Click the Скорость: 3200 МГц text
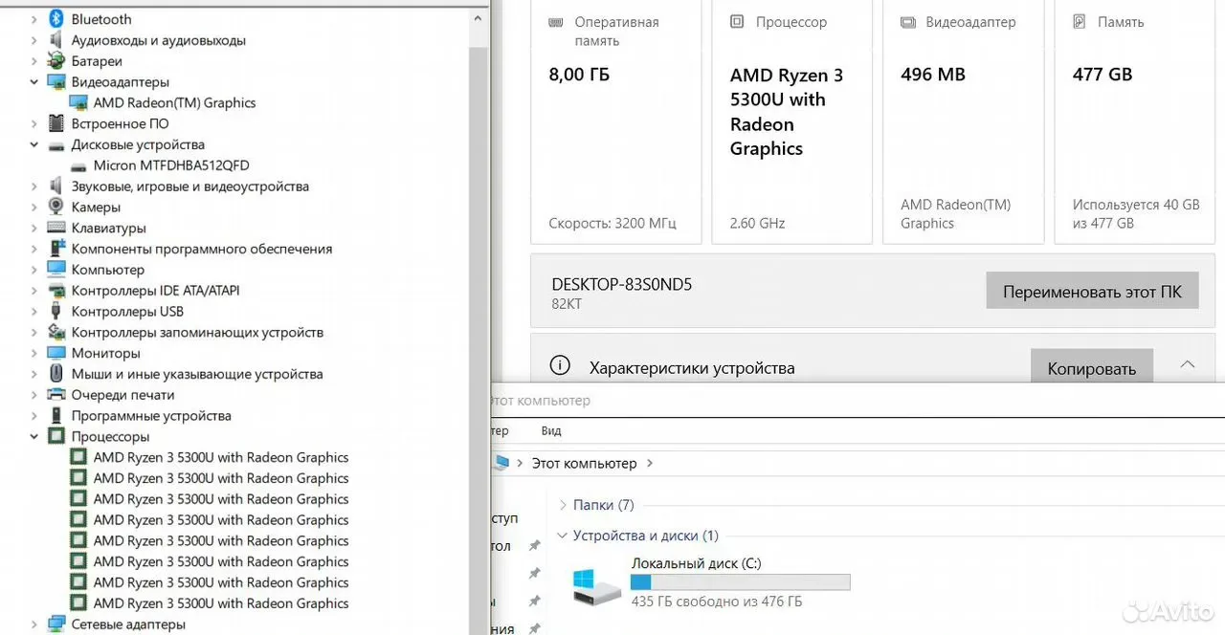Viewport: 1225px width, 635px height. (612, 223)
